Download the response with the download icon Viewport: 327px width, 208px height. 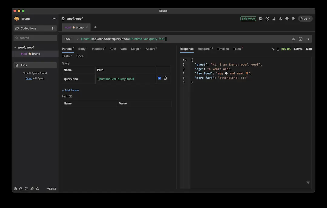pos(278,49)
